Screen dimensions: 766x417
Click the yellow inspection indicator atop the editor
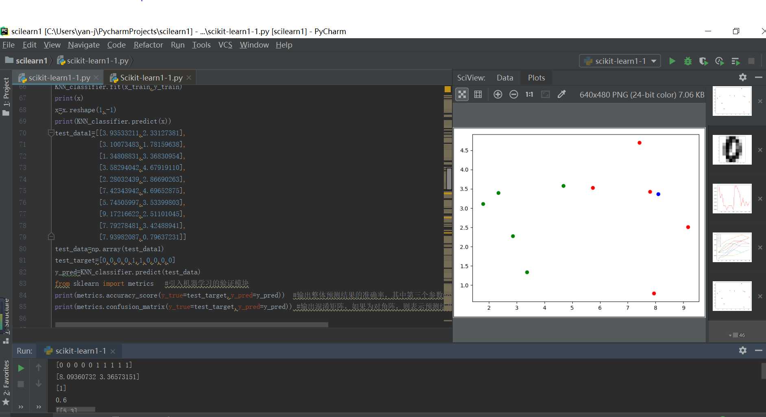pyautogui.click(x=447, y=89)
